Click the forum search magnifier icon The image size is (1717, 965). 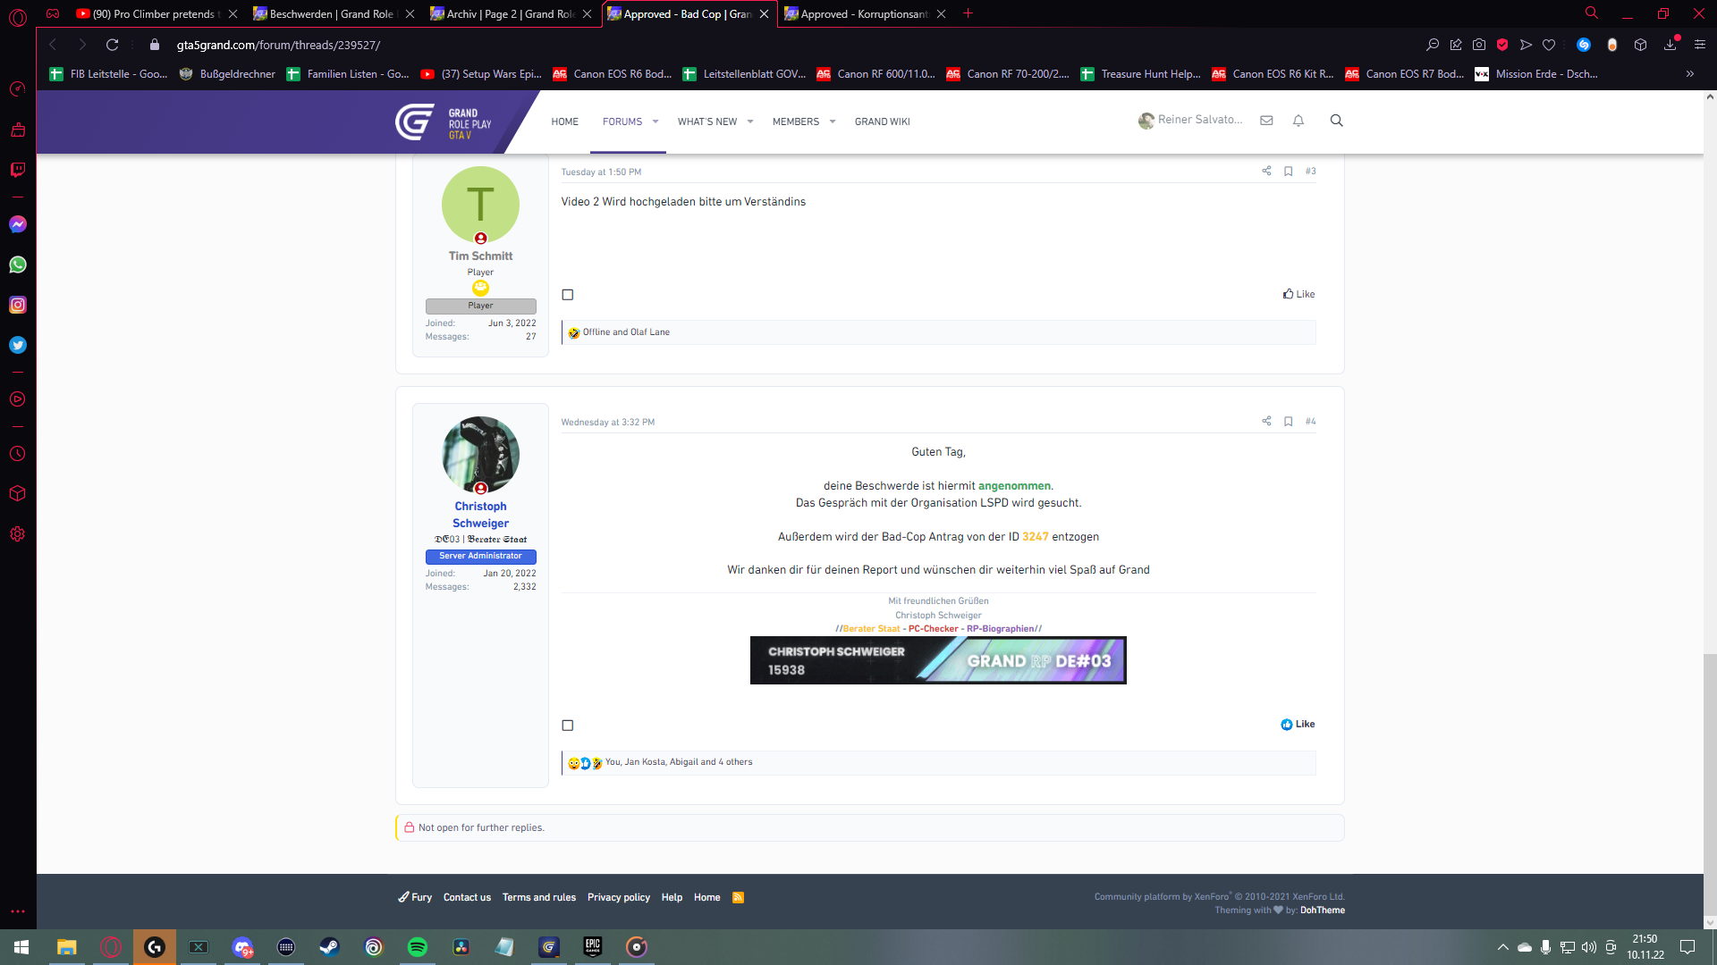coord(1336,121)
